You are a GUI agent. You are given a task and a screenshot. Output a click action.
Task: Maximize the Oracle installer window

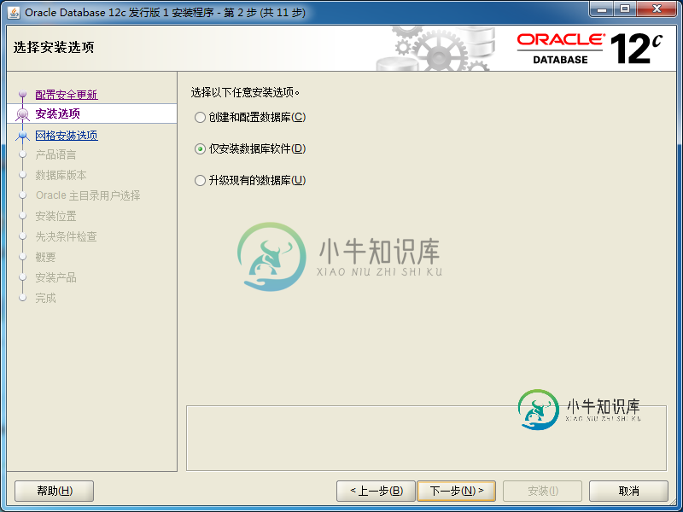625,9
